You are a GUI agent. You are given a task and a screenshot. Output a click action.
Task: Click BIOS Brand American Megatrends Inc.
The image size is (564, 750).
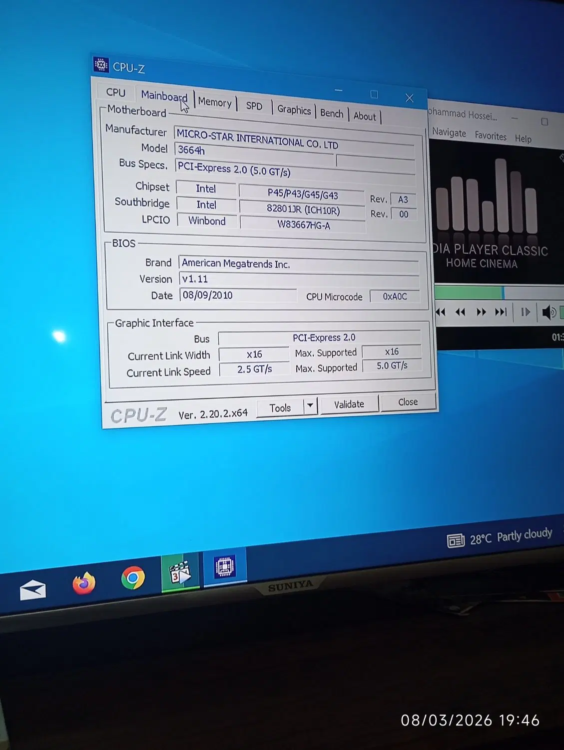tap(299, 265)
